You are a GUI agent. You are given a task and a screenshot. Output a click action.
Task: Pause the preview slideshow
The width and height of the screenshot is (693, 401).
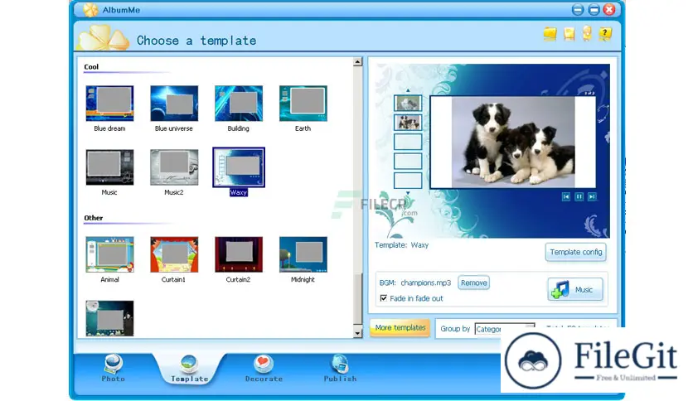[x=579, y=196]
